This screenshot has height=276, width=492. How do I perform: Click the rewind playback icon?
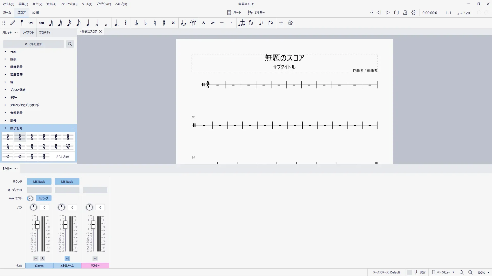point(379,13)
